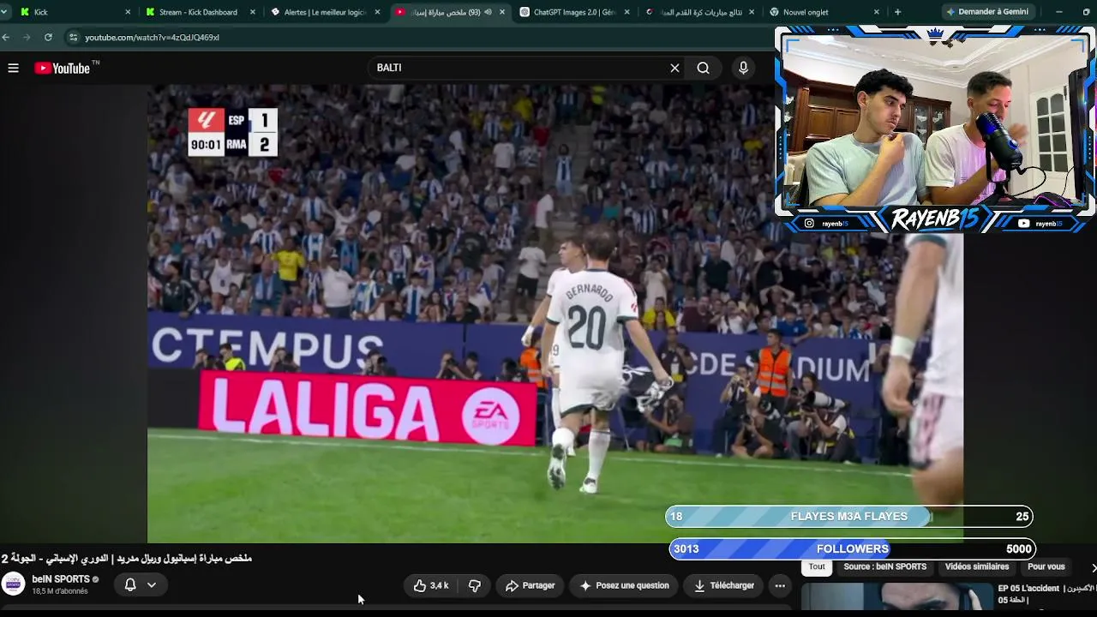
Task: Select the Vidéos similaires chip
Action: point(977,566)
